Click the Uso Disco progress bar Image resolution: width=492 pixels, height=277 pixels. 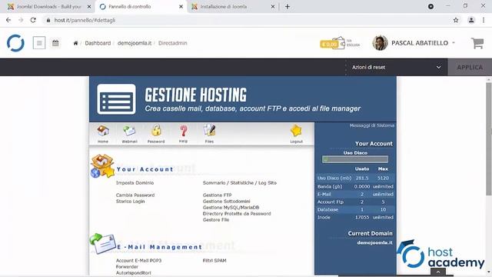[355, 159]
